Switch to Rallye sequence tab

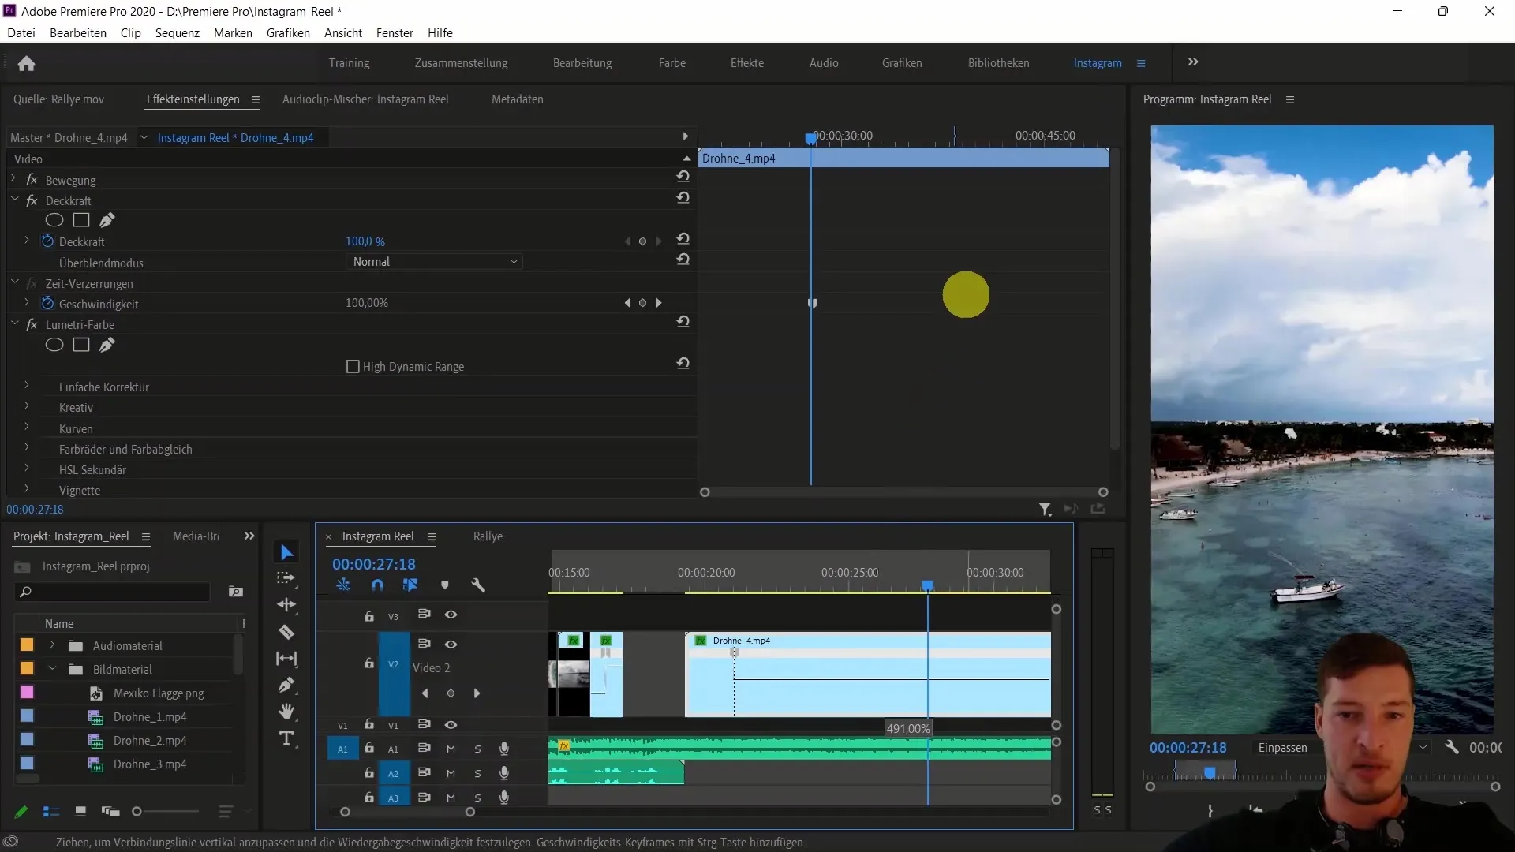488,536
